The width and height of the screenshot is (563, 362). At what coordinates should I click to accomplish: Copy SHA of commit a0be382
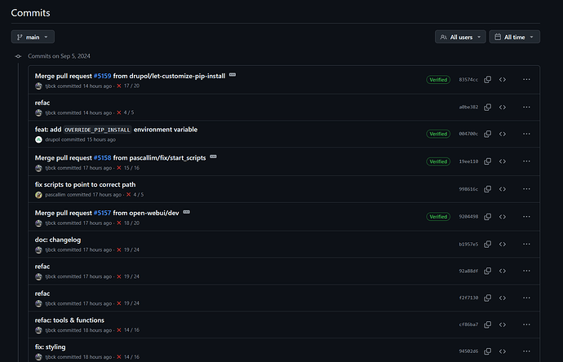(x=487, y=108)
